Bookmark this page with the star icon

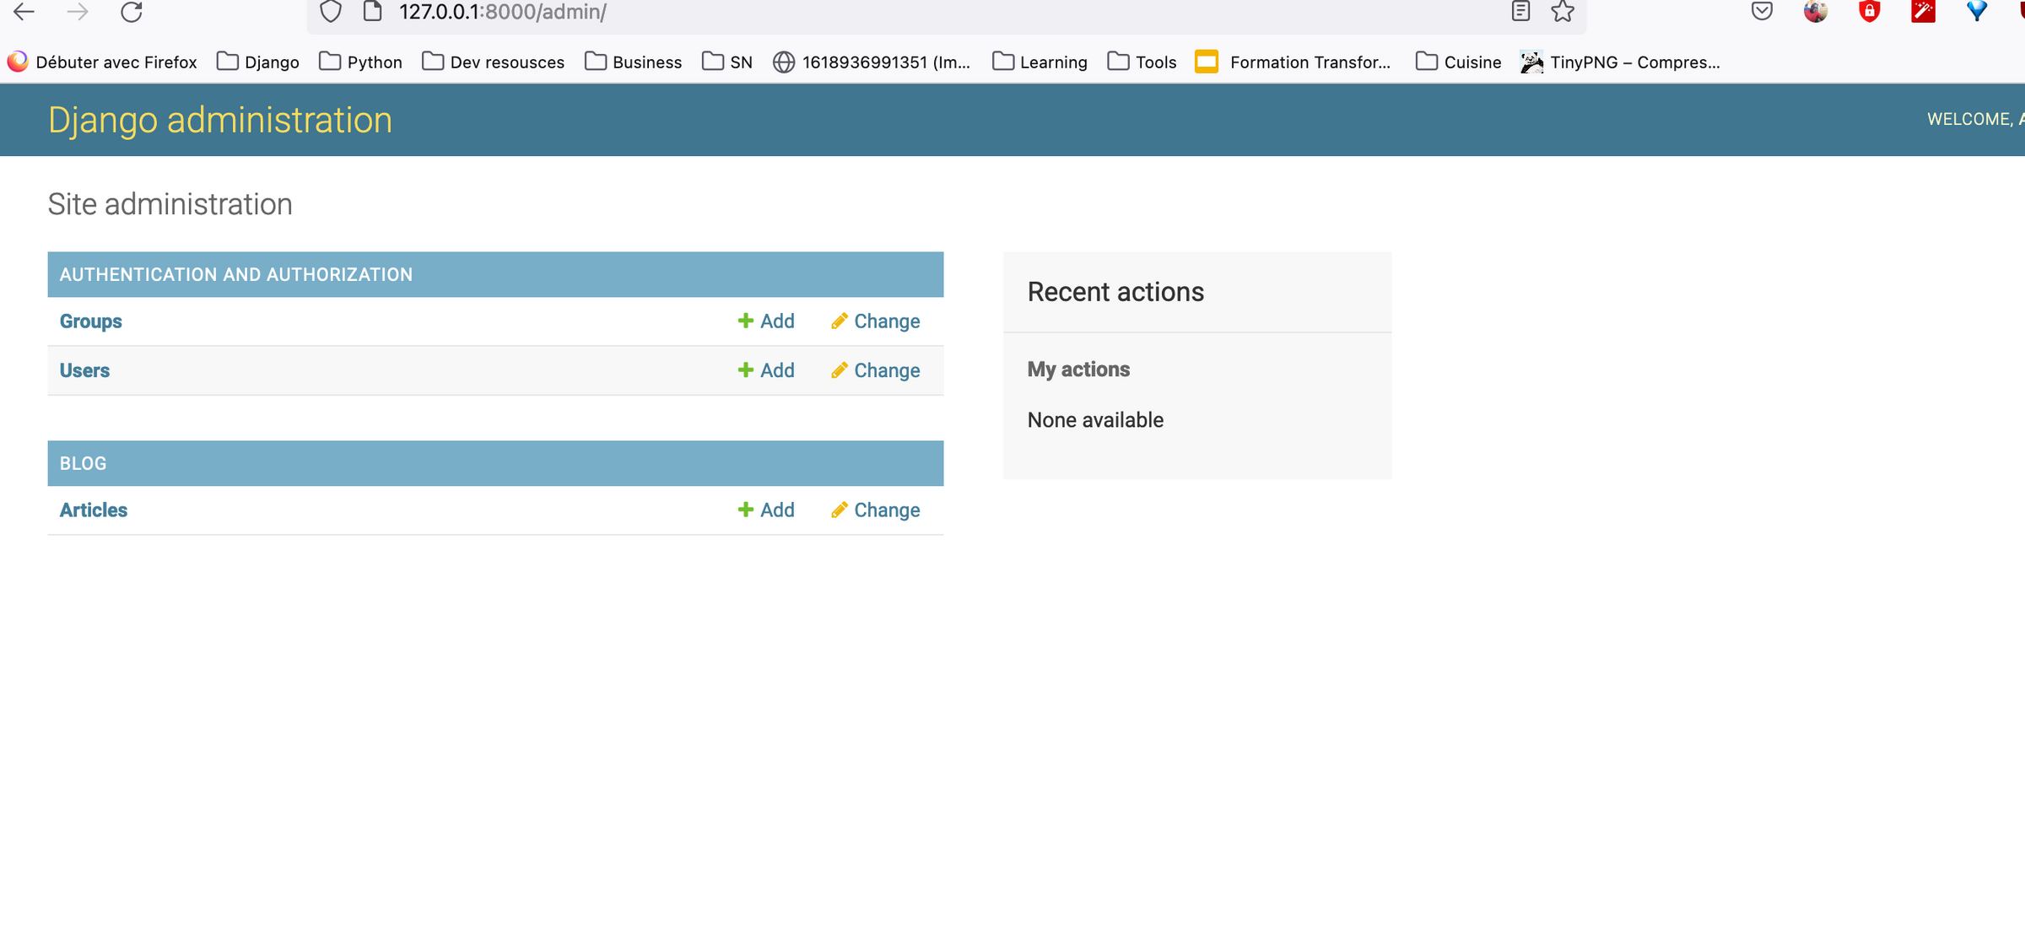pos(1563,12)
